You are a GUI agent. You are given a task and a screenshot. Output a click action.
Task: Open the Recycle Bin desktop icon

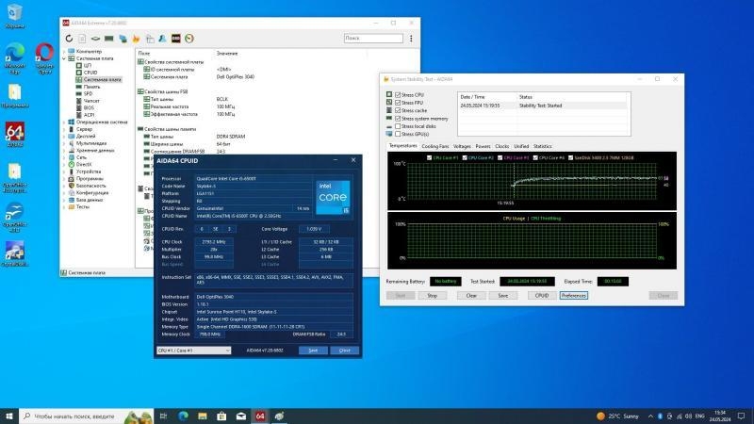(14, 16)
